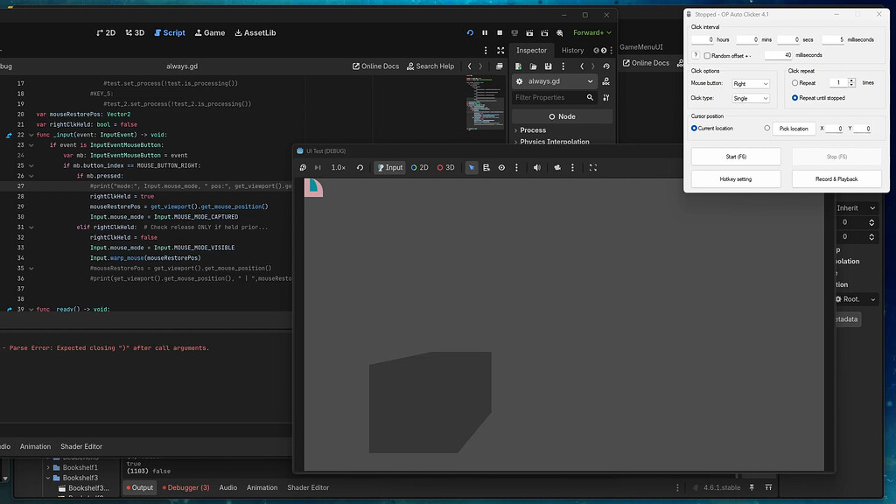This screenshot has width=896, height=504.
Task: Open the script editor three-dot menu
Action: tap(486, 50)
